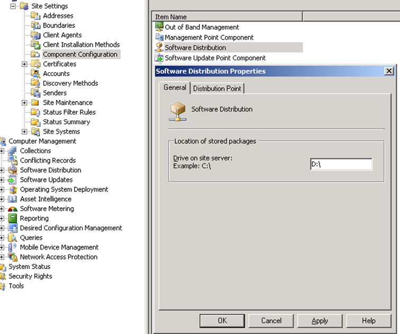The width and height of the screenshot is (400, 334).
Task: Collapse the Site Settings node
Action: point(13,6)
